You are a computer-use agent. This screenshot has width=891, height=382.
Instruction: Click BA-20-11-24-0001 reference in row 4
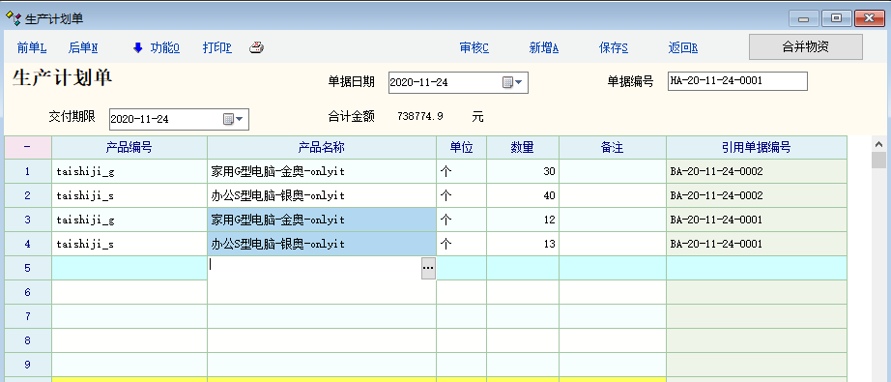tap(716, 244)
